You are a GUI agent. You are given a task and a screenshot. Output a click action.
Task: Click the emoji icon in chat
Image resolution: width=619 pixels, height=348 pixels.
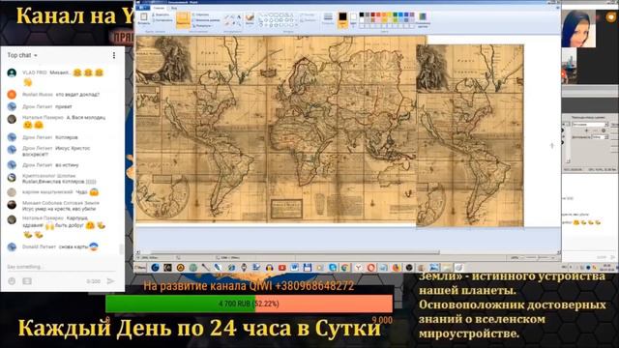pos(12,281)
